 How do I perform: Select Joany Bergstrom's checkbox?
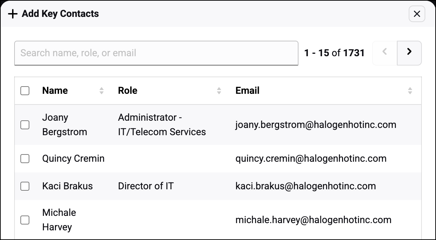(x=25, y=125)
